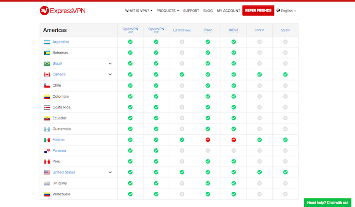Viewport: 355px width, 207px height.
Task: Click the gray X for Argentina L2TP/IPsec
Action: point(182,42)
